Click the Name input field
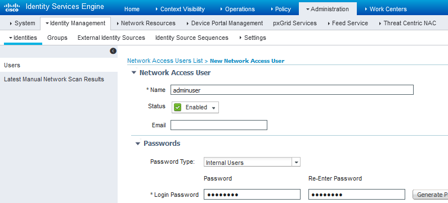 tap(292, 90)
